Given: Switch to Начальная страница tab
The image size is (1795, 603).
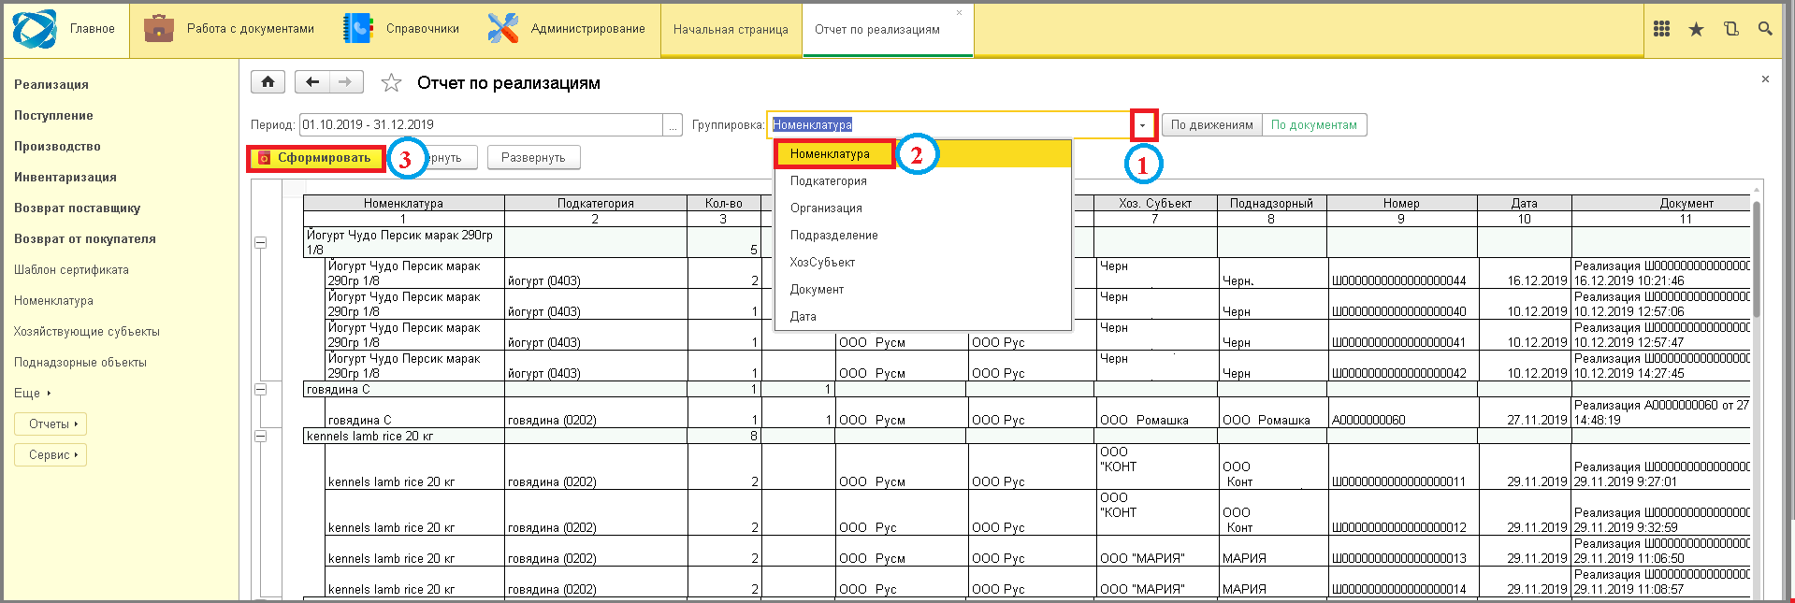Looking at the screenshot, I should click(x=731, y=29).
